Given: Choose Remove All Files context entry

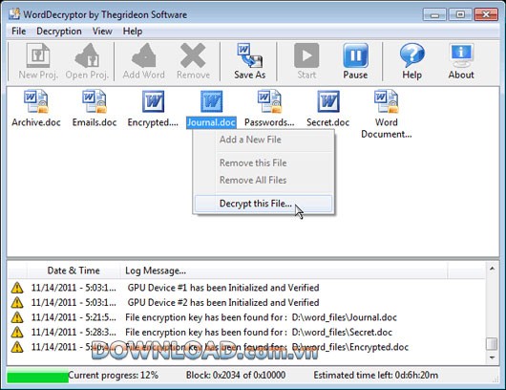Looking at the screenshot, I should 264,180.
